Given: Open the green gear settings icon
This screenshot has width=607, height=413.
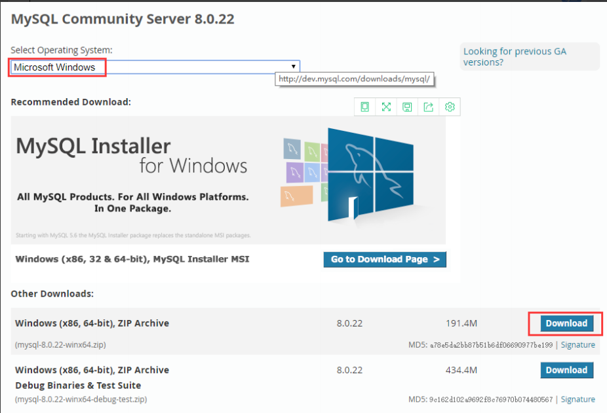Looking at the screenshot, I should (450, 107).
